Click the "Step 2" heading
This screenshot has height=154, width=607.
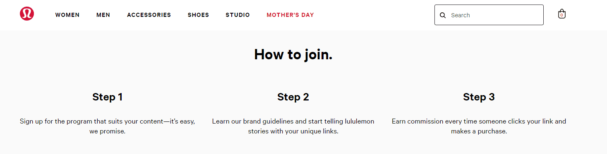coord(293,97)
